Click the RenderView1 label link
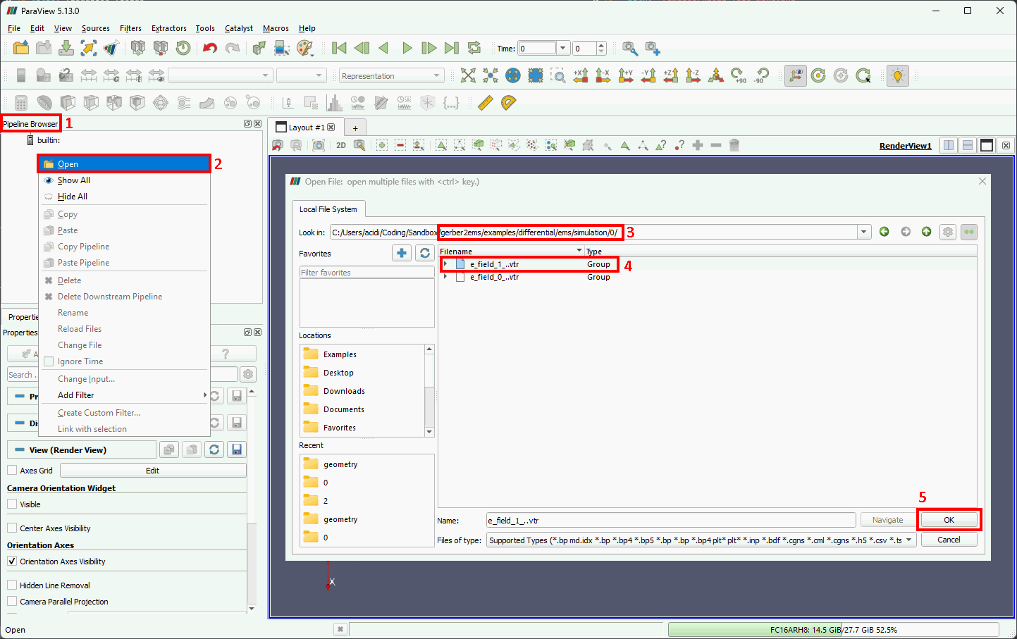The image size is (1017, 639). (905, 146)
